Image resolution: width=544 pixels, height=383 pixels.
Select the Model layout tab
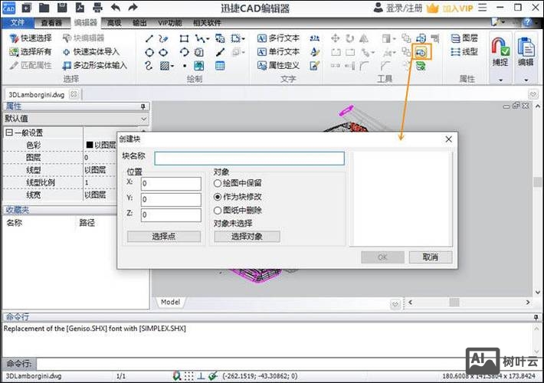[x=170, y=302]
